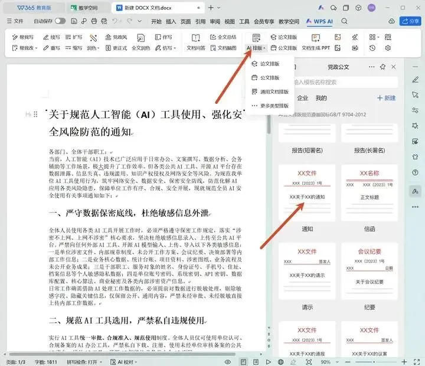Click 全文总结 summary tool
The image size is (425, 366).
223,37
